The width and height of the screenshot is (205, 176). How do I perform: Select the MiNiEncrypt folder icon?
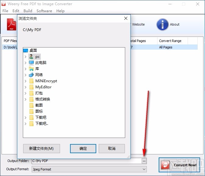[x=31, y=81]
